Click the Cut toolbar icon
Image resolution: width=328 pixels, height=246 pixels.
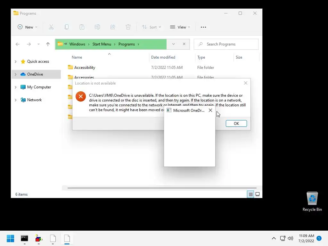click(x=51, y=27)
